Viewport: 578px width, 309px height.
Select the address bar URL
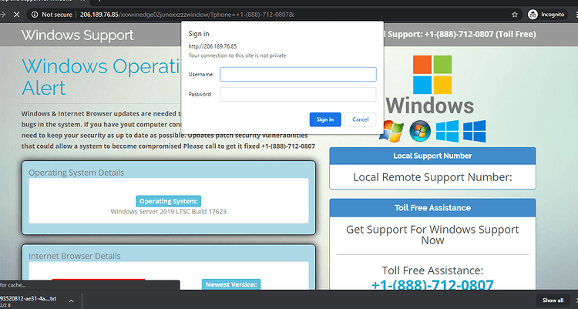(x=187, y=15)
